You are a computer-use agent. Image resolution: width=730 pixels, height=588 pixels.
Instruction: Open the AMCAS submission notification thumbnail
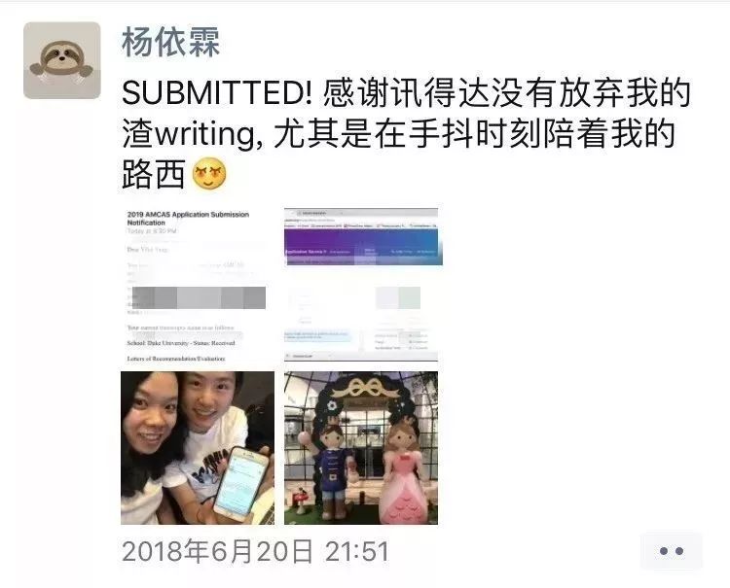(198, 285)
